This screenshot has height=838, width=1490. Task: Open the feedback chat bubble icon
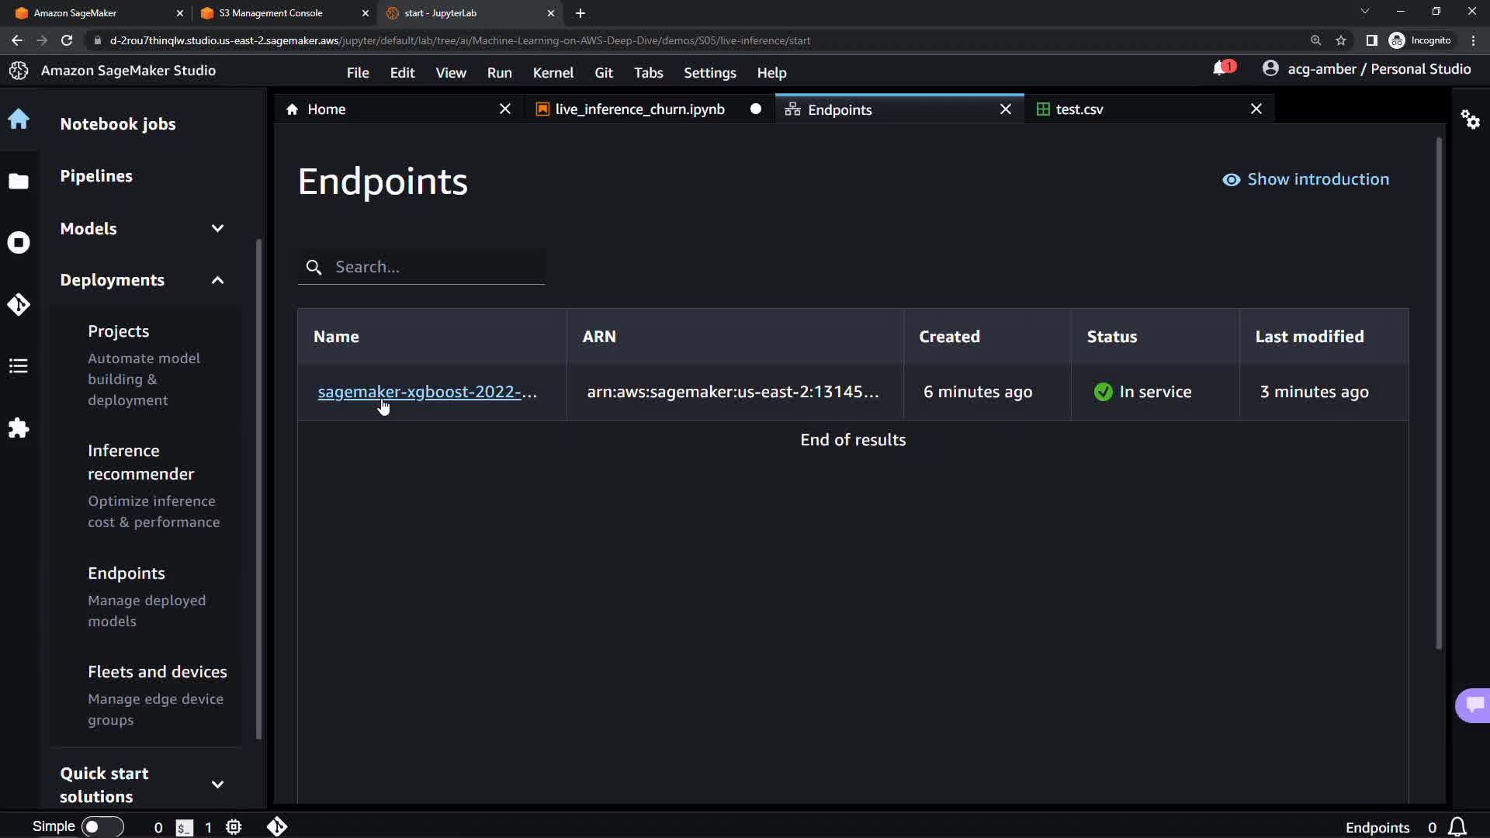[x=1474, y=705]
